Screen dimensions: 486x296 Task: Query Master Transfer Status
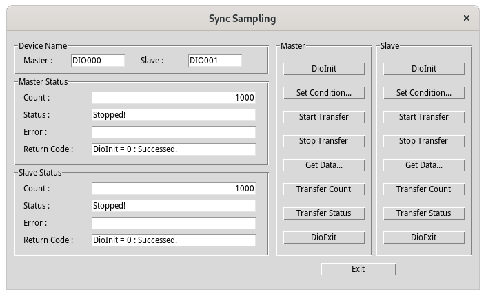point(323,213)
